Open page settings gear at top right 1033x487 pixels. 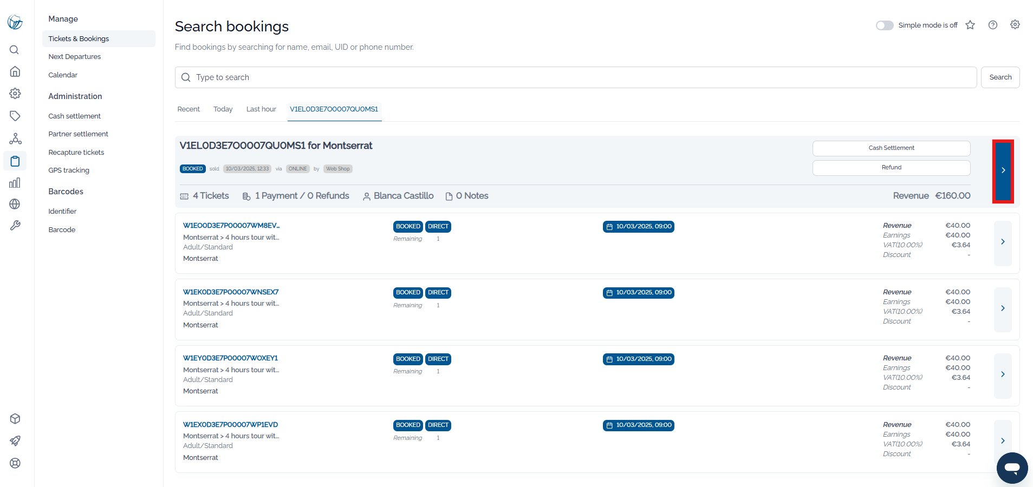pyautogui.click(x=1015, y=25)
